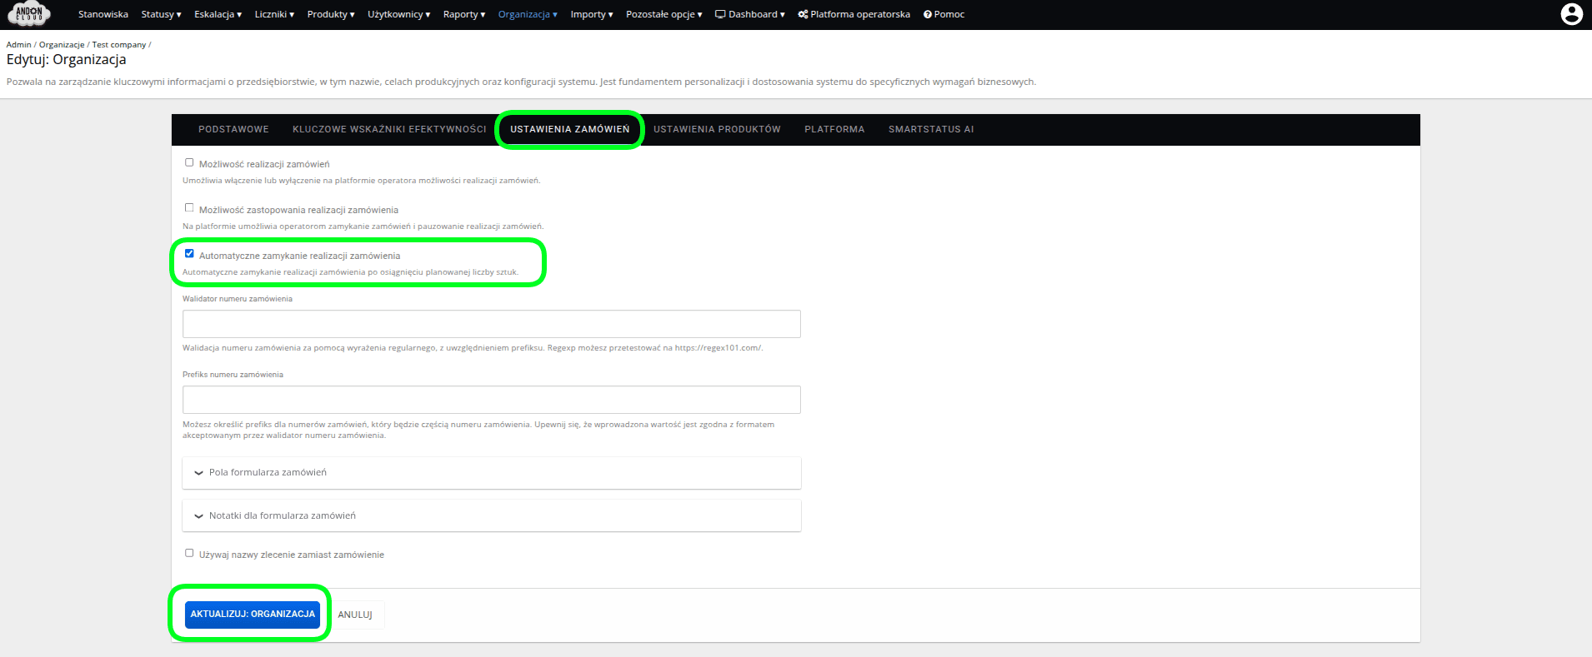Click Aktualizuj: Organizacja button
1592x657 pixels.
(253, 614)
